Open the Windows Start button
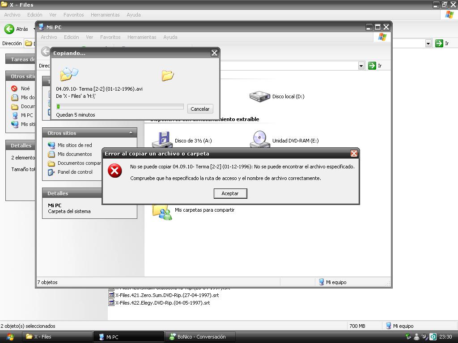 pos(10,337)
